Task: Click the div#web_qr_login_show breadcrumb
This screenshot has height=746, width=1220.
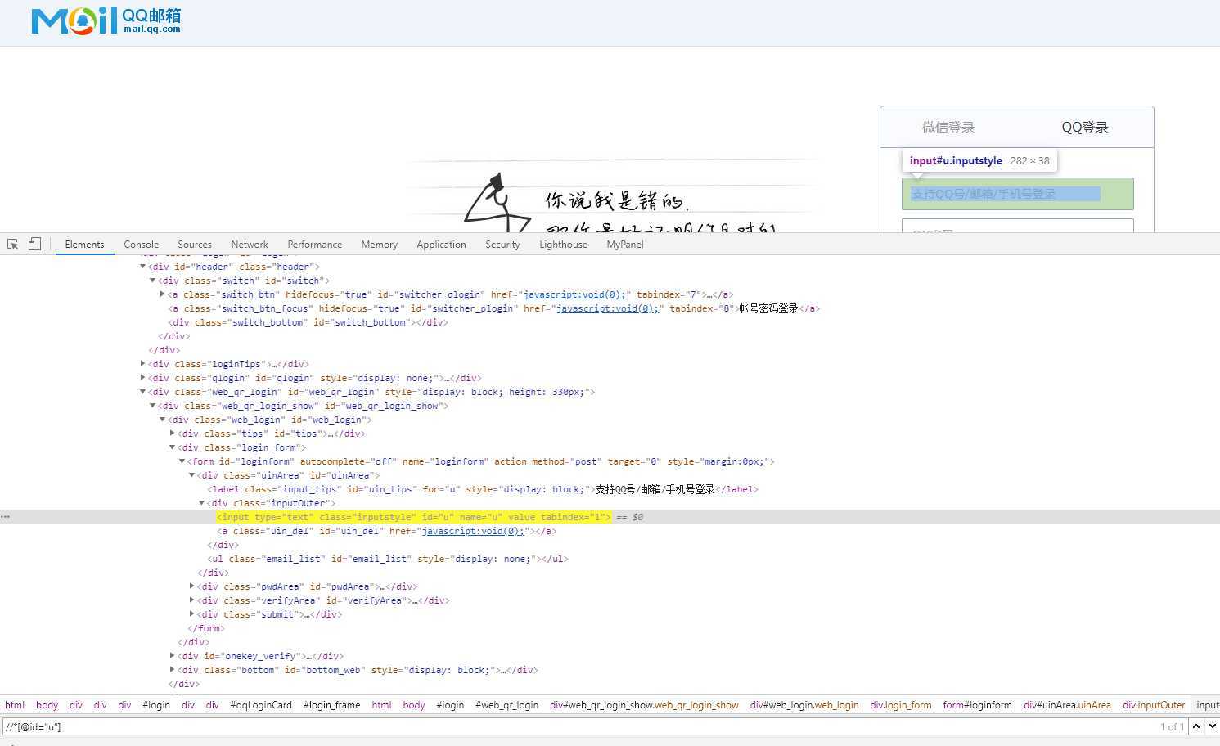Action: coord(644,705)
